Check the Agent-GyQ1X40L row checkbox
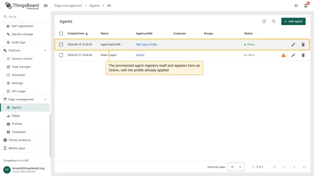The width and height of the screenshot is (314, 176). (61, 45)
